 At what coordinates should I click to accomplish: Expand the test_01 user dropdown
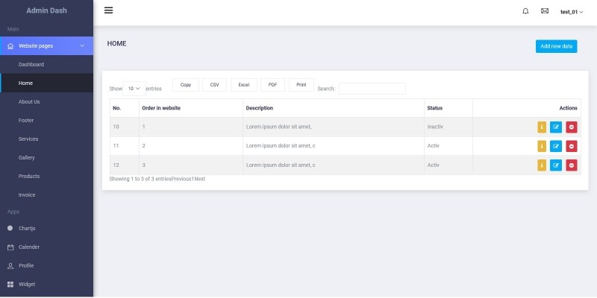point(572,12)
